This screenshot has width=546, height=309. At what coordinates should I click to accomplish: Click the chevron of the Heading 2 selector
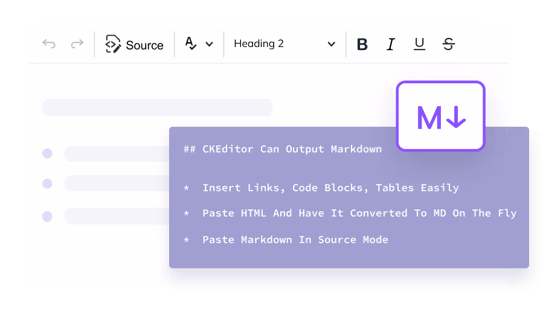[x=331, y=44]
